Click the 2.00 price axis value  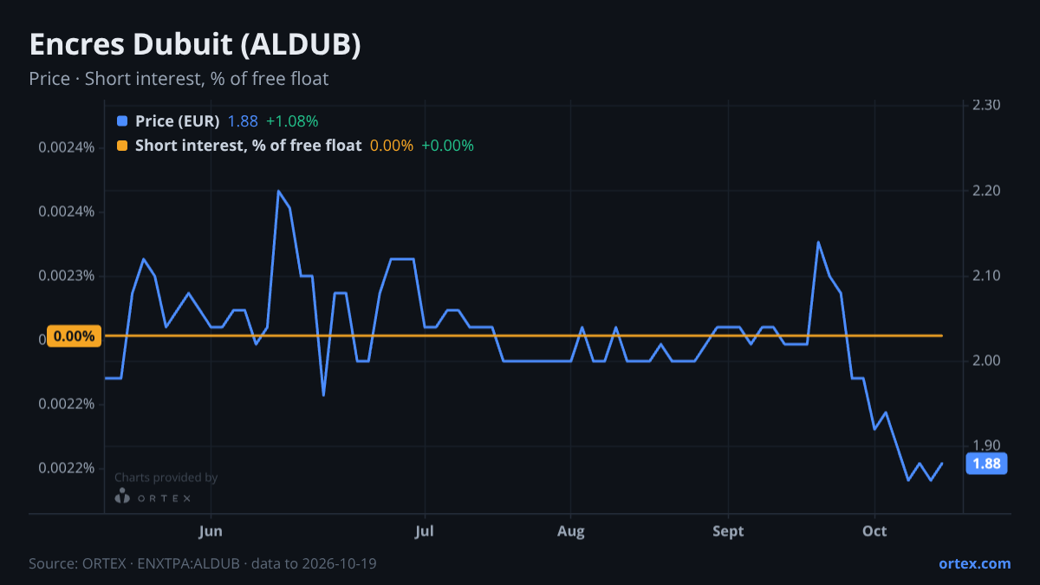point(986,361)
